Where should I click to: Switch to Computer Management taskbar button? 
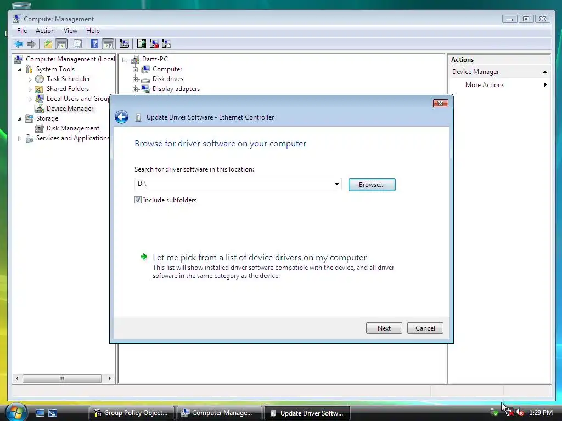coord(218,413)
